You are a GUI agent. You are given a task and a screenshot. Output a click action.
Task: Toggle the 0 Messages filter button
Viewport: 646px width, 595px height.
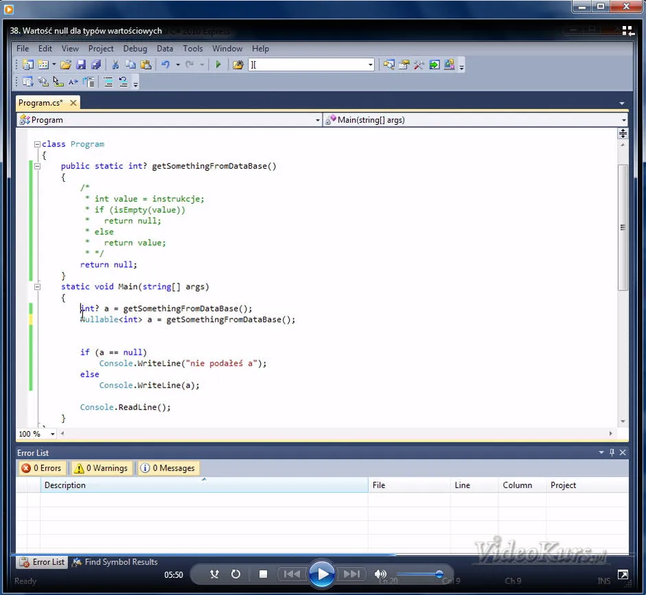click(x=168, y=468)
